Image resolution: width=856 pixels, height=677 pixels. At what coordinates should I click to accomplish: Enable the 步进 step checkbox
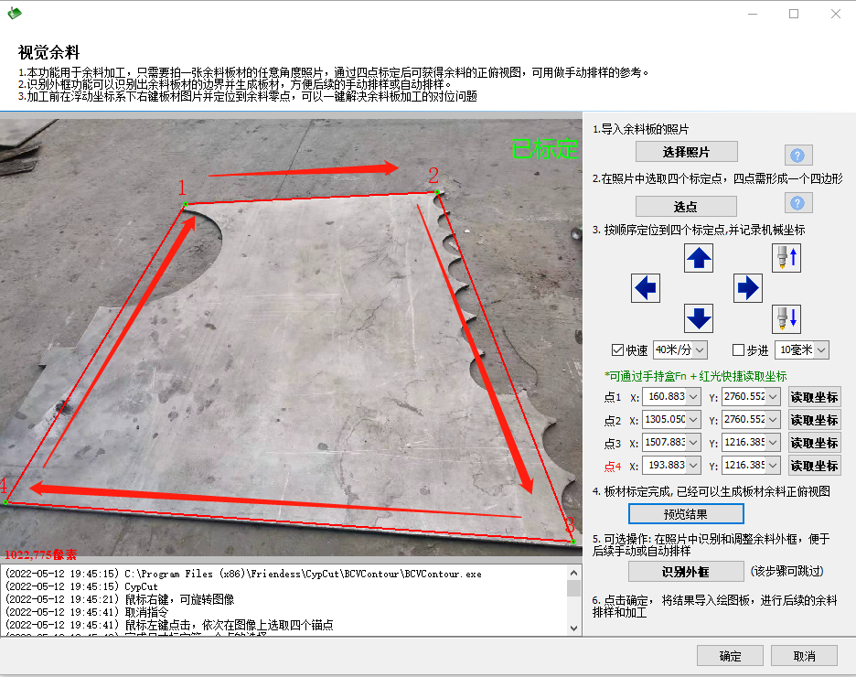coord(739,350)
